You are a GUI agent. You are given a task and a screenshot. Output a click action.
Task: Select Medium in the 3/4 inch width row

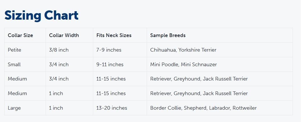click(x=17, y=79)
